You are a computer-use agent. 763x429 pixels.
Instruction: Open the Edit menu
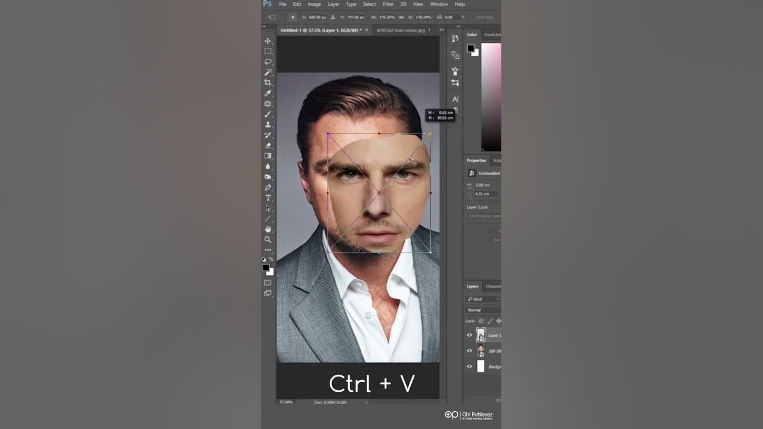pos(297,4)
